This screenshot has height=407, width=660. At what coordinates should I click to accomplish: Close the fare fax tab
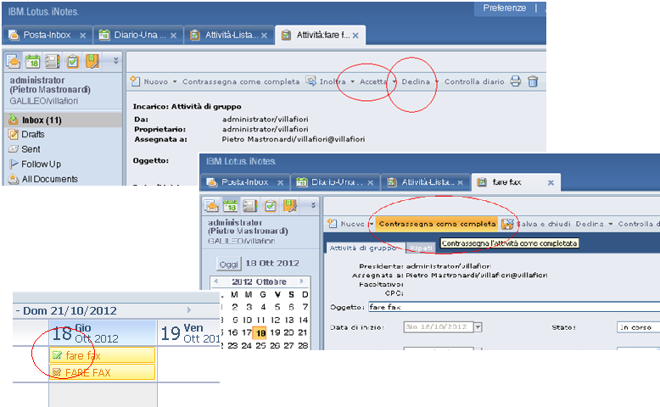(551, 182)
